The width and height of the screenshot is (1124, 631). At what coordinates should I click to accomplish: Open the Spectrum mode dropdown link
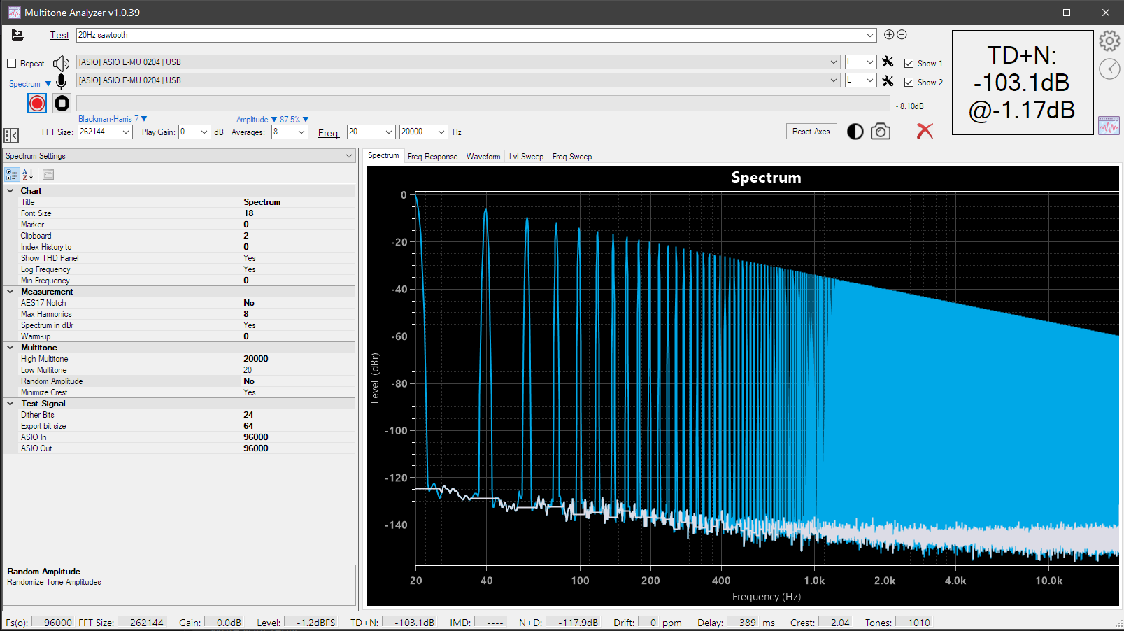pos(30,84)
